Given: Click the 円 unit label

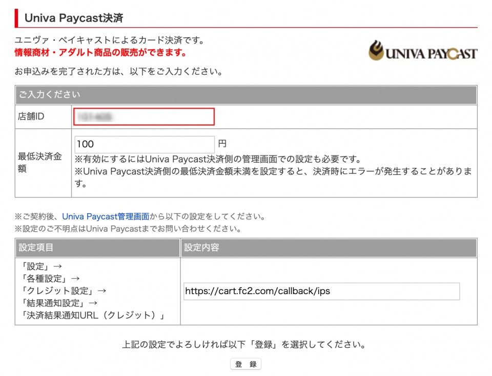Looking at the screenshot, I should (x=222, y=144).
